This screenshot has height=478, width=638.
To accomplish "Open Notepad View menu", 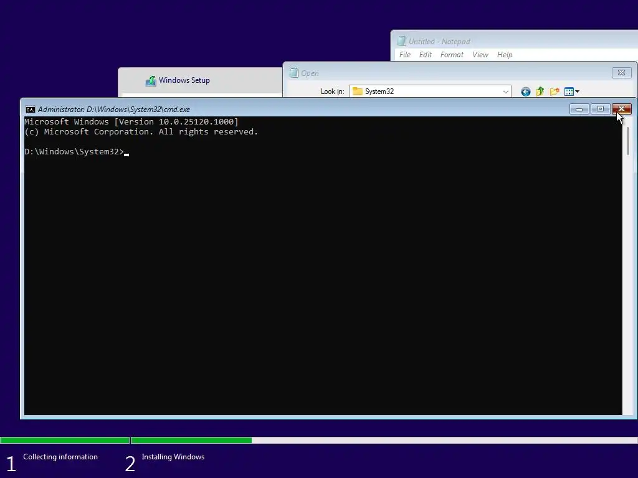I will click(x=480, y=55).
